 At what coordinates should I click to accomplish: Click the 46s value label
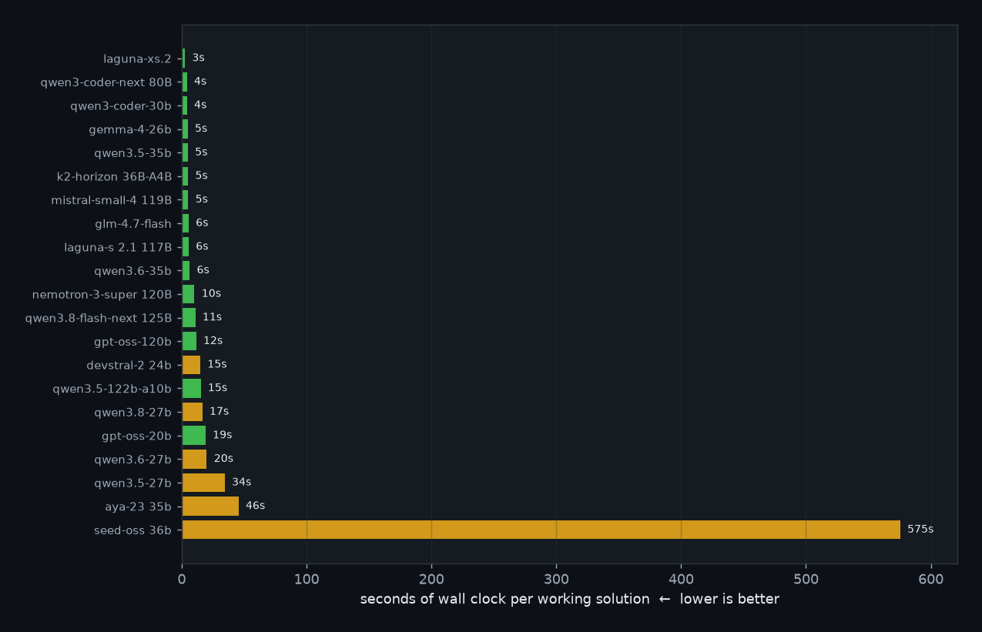point(256,506)
